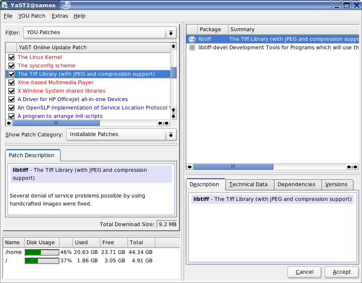Open the YOU Patch menu

coord(32,16)
